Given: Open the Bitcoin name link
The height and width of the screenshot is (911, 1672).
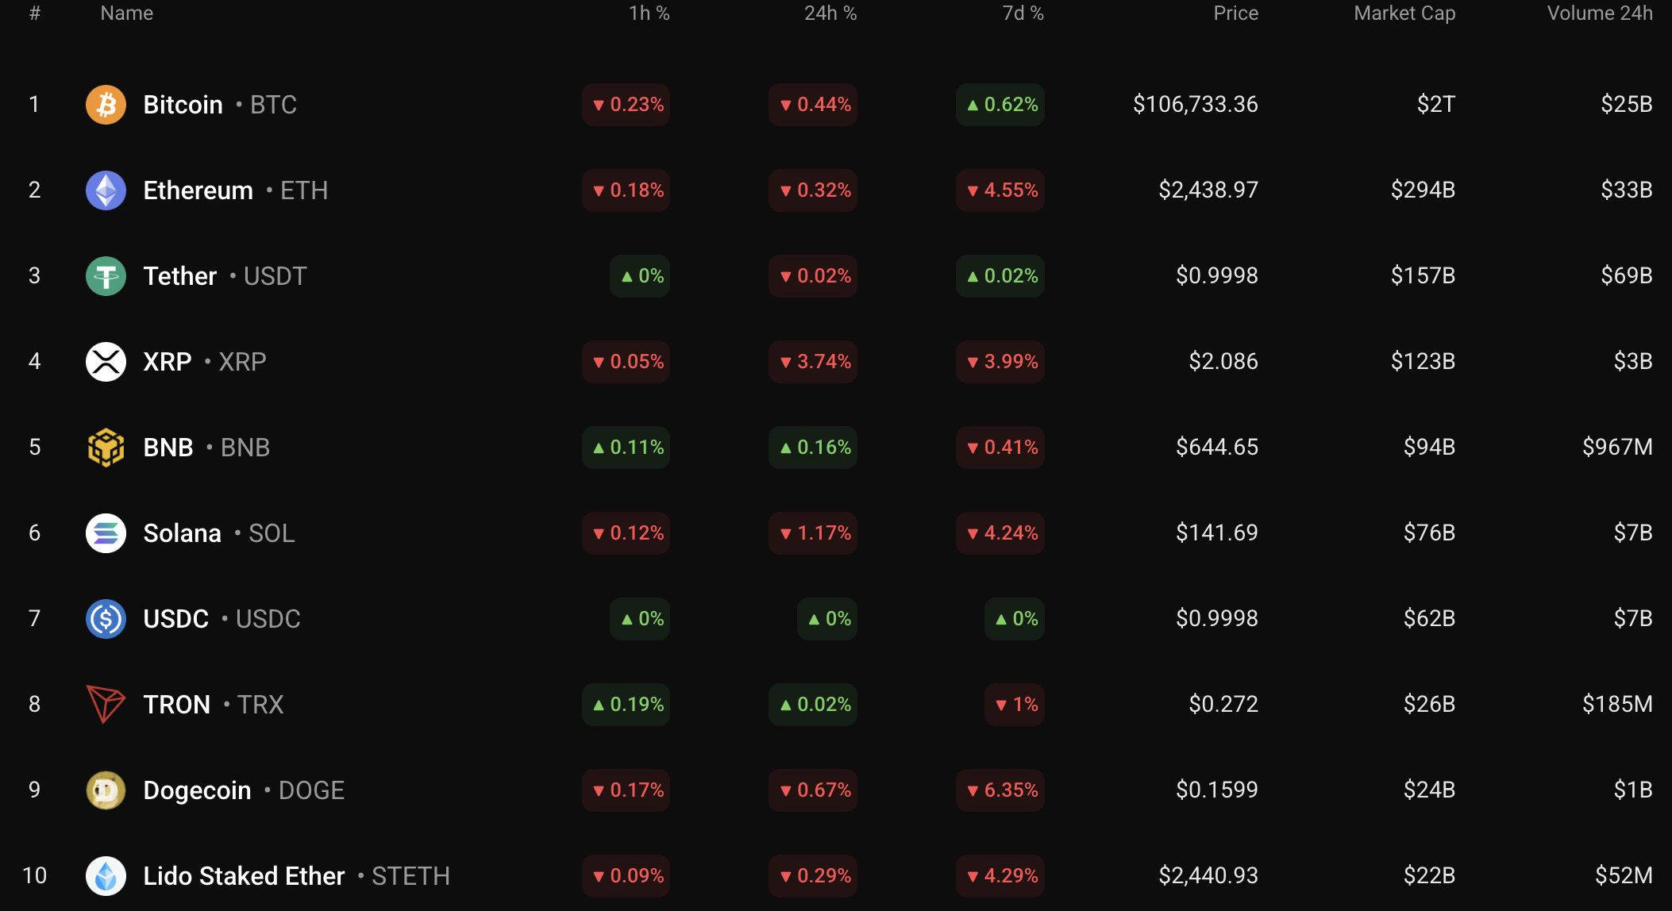Looking at the screenshot, I should coord(183,105).
